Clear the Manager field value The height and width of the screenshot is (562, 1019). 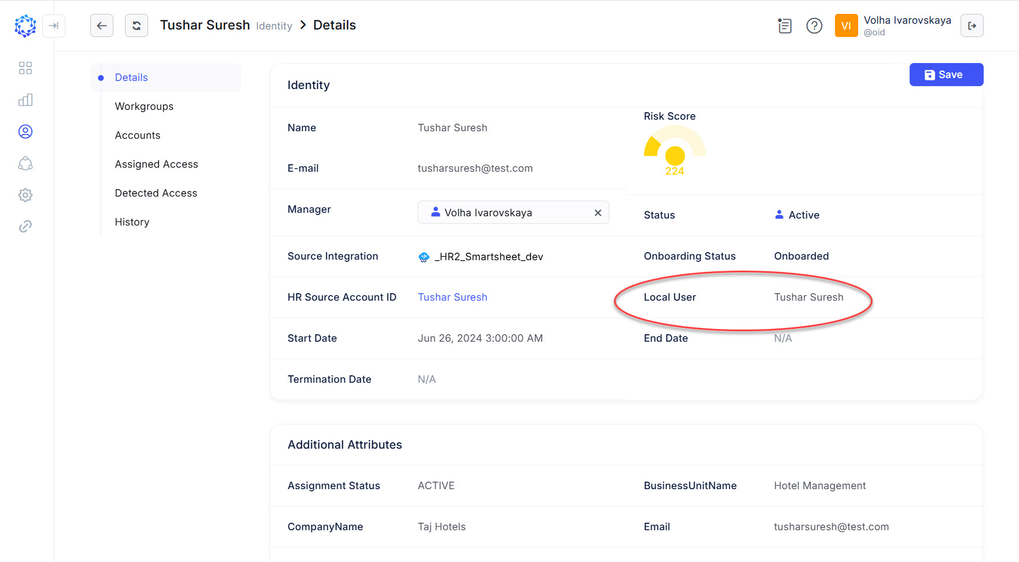click(x=598, y=213)
